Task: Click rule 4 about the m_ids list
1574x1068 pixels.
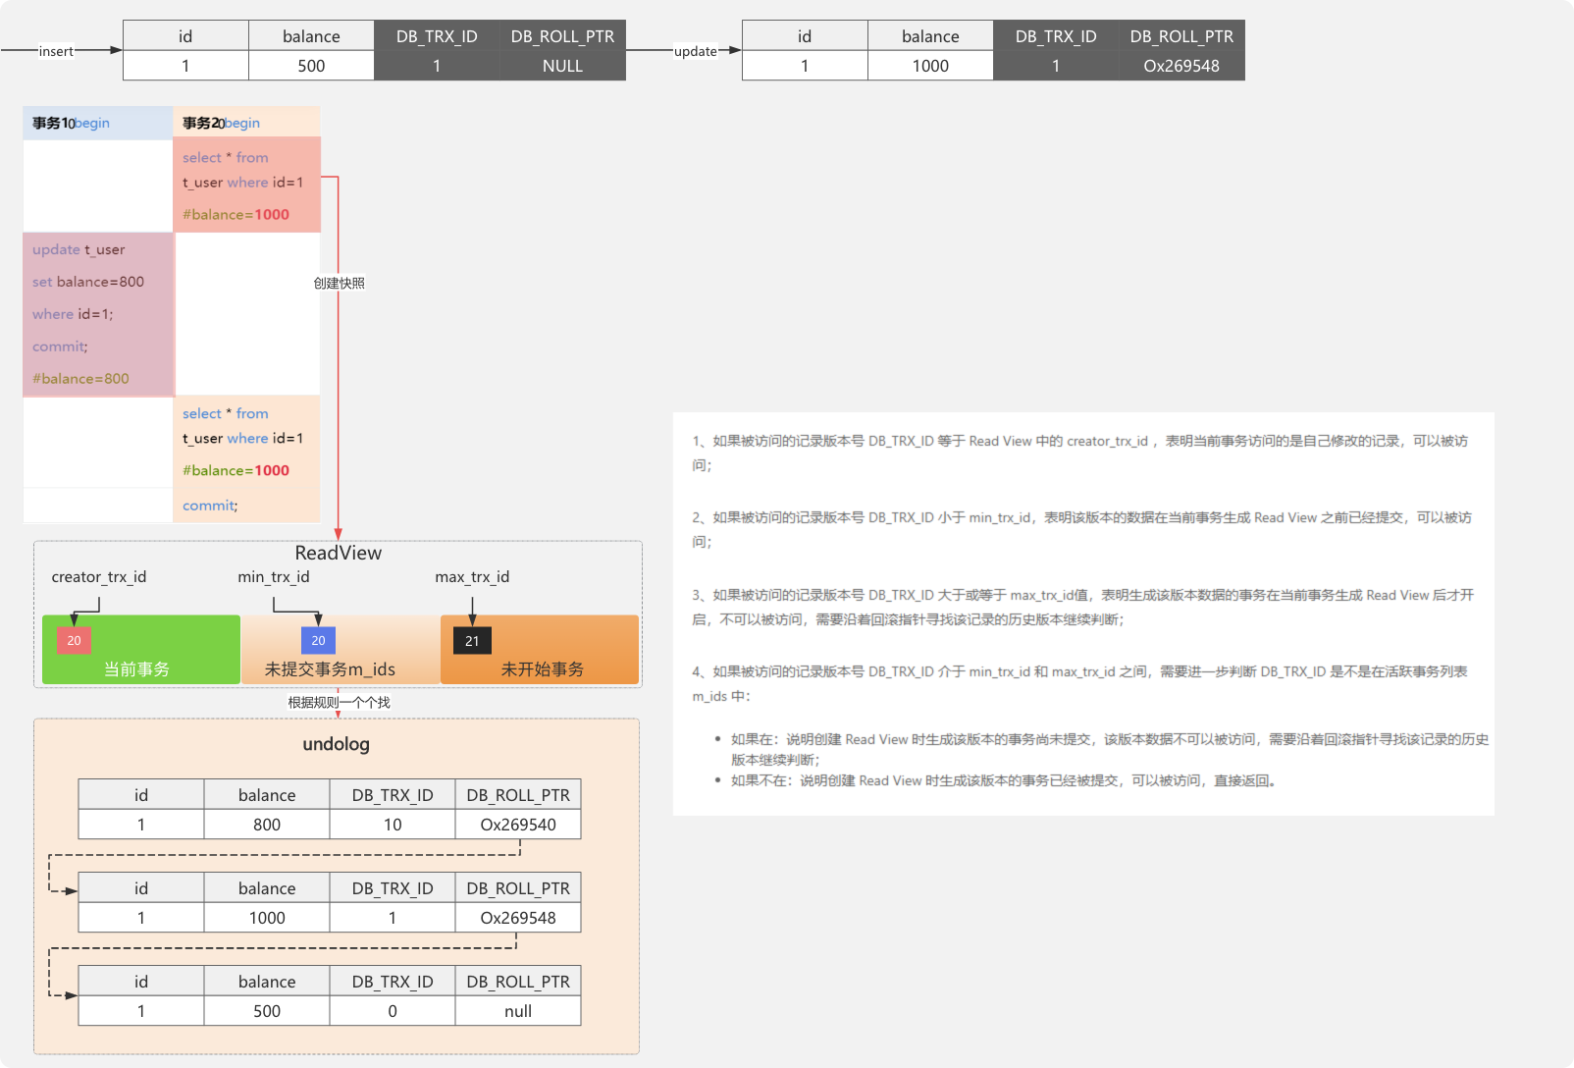Action: point(1079,683)
